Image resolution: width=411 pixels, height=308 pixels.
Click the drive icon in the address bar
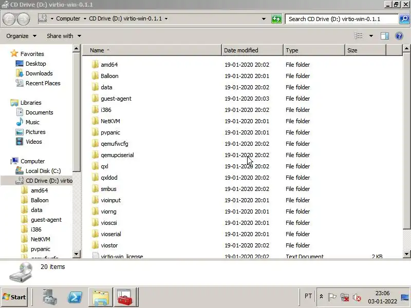pyautogui.click(x=43, y=18)
